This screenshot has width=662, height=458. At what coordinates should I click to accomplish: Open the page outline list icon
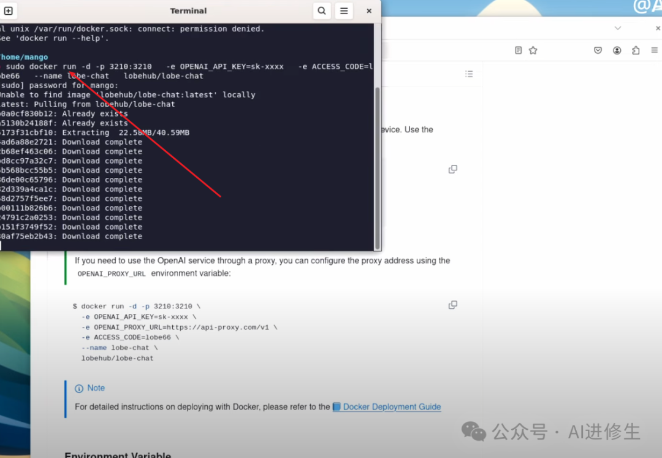coord(469,74)
